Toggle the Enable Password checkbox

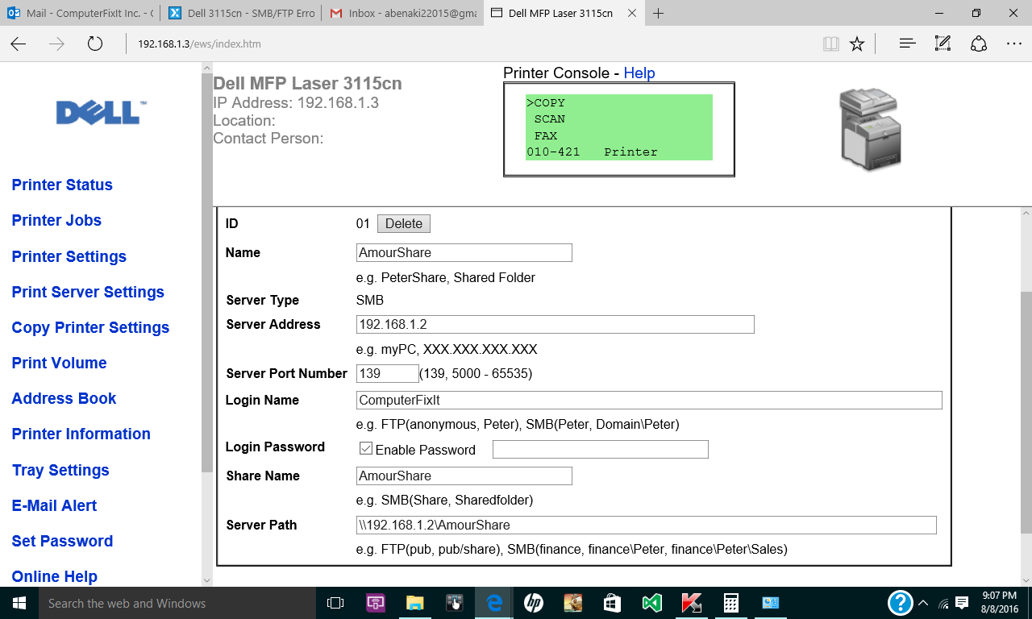pos(365,449)
